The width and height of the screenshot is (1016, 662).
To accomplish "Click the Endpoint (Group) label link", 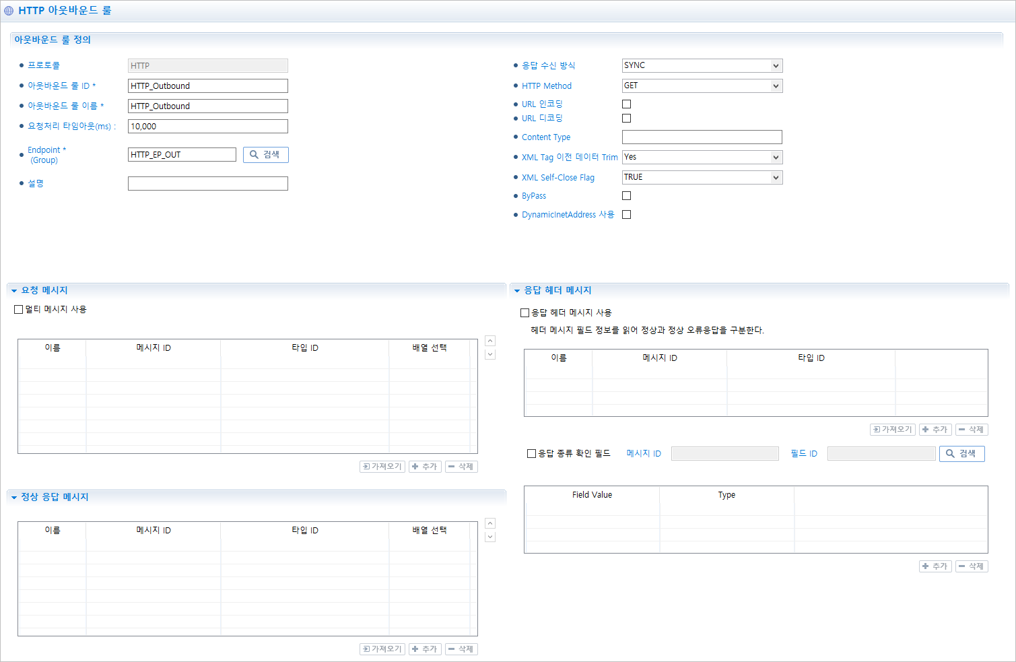I will (x=46, y=155).
